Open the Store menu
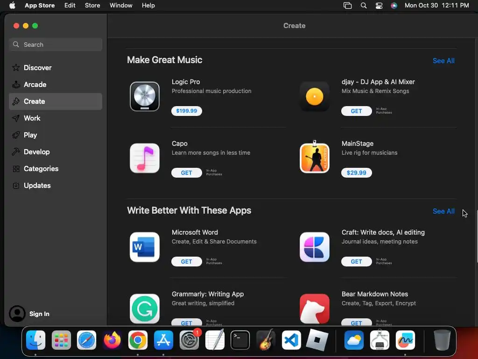Image resolution: width=478 pixels, height=359 pixels. [x=92, y=6]
